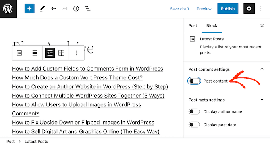Click the 'Post content' toggle label

216,81
